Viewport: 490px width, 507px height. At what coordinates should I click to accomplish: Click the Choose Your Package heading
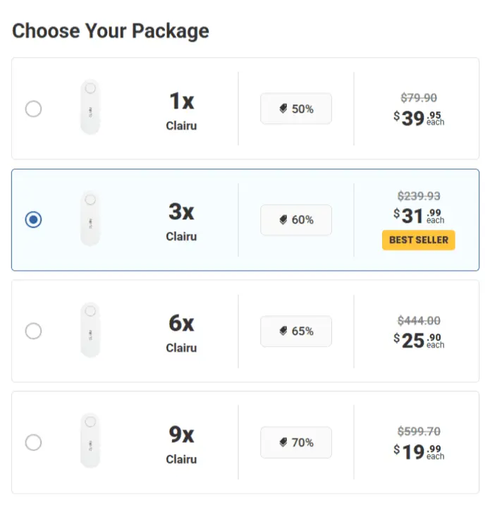point(111,31)
